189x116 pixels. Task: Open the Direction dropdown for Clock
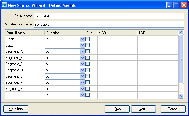click(x=82, y=39)
